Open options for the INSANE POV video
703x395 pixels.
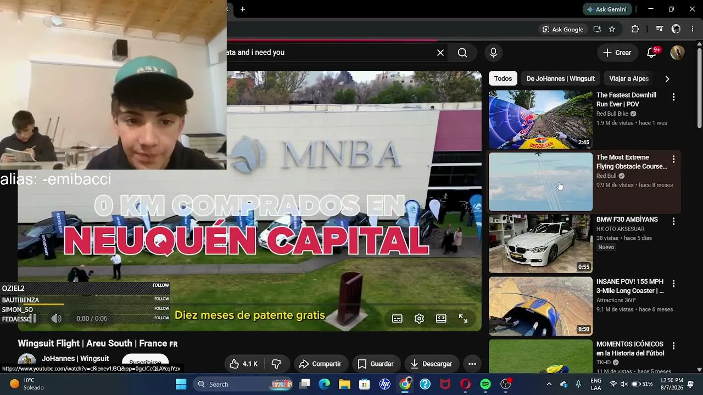click(x=673, y=283)
